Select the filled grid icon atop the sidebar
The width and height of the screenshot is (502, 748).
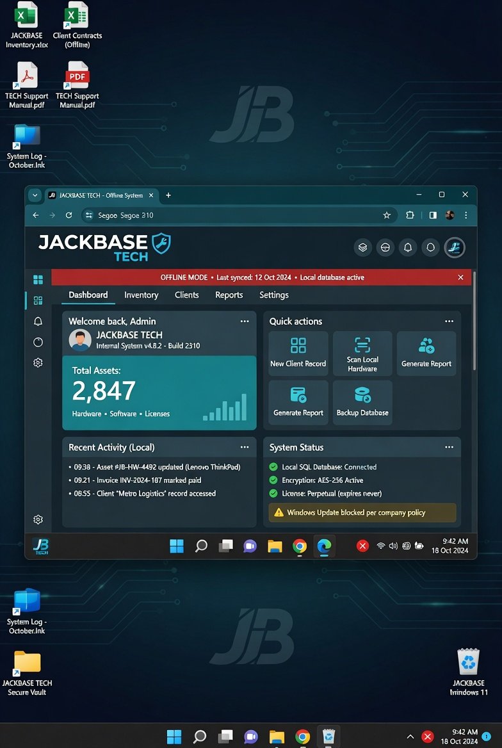pyautogui.click(x=38, y=280)
